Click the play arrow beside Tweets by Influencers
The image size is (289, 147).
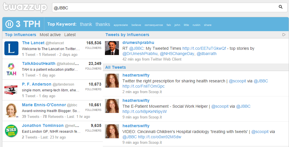[x=284, y=35]
